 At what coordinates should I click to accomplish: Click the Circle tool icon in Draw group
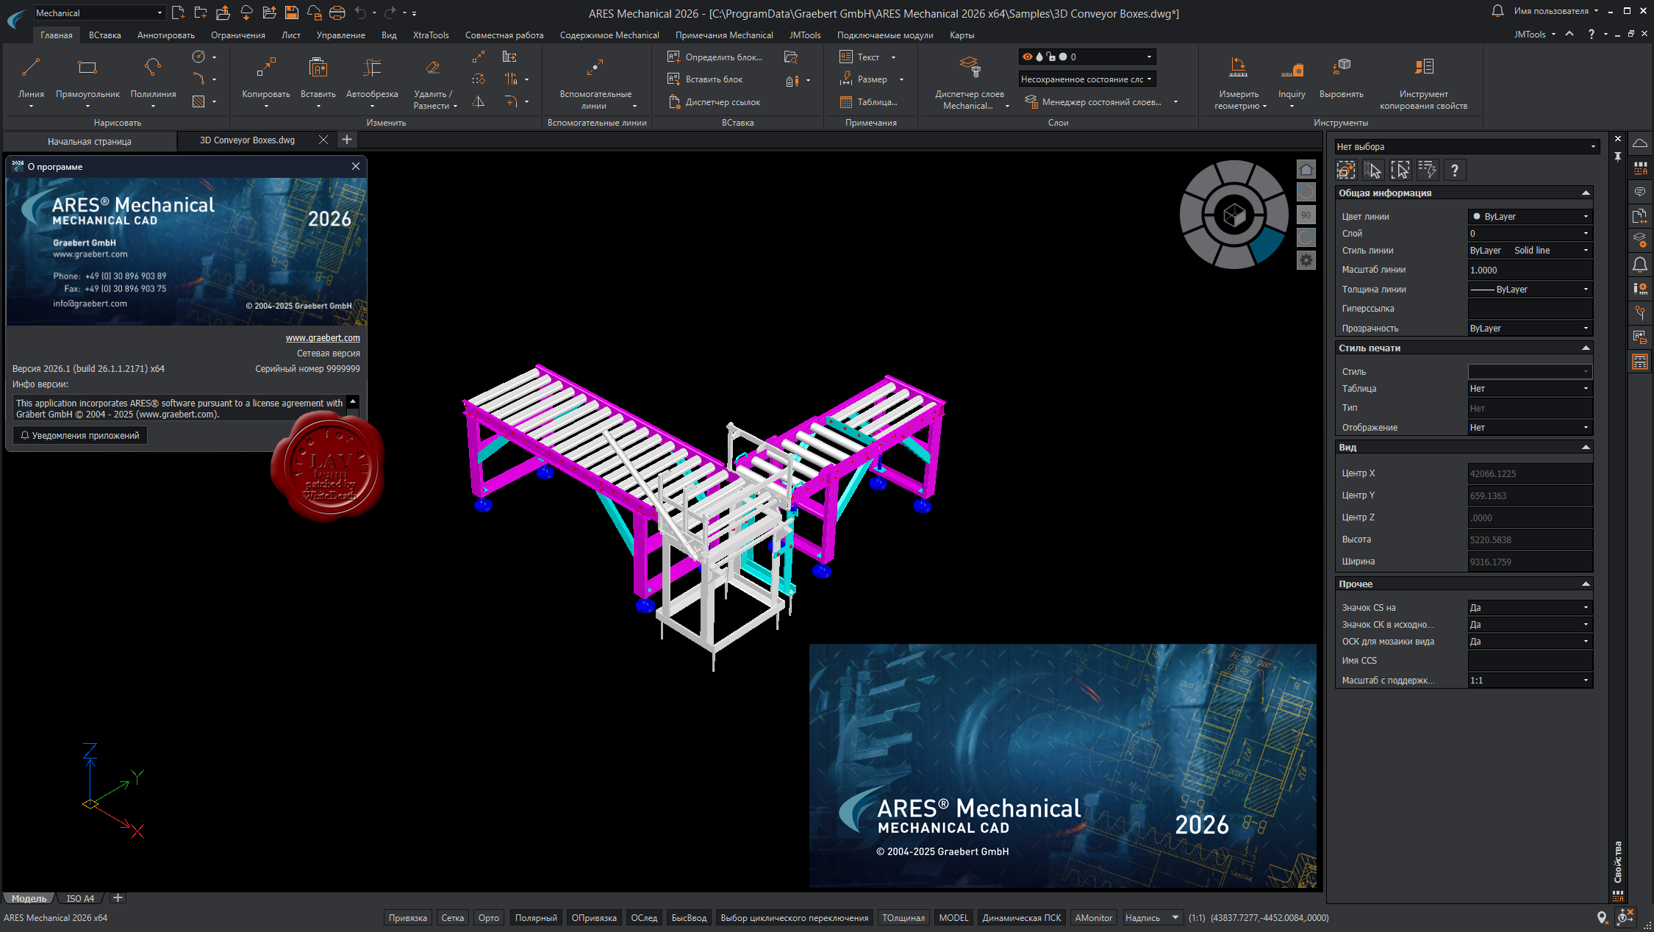(x=198, y=57)
